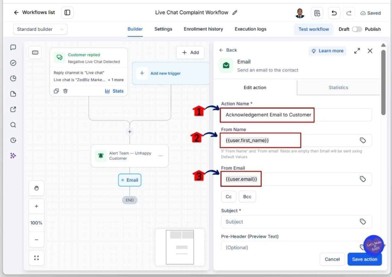Click the panel vertical scrollbar
The image size is (392, 277).
click(x=383, y=83)
